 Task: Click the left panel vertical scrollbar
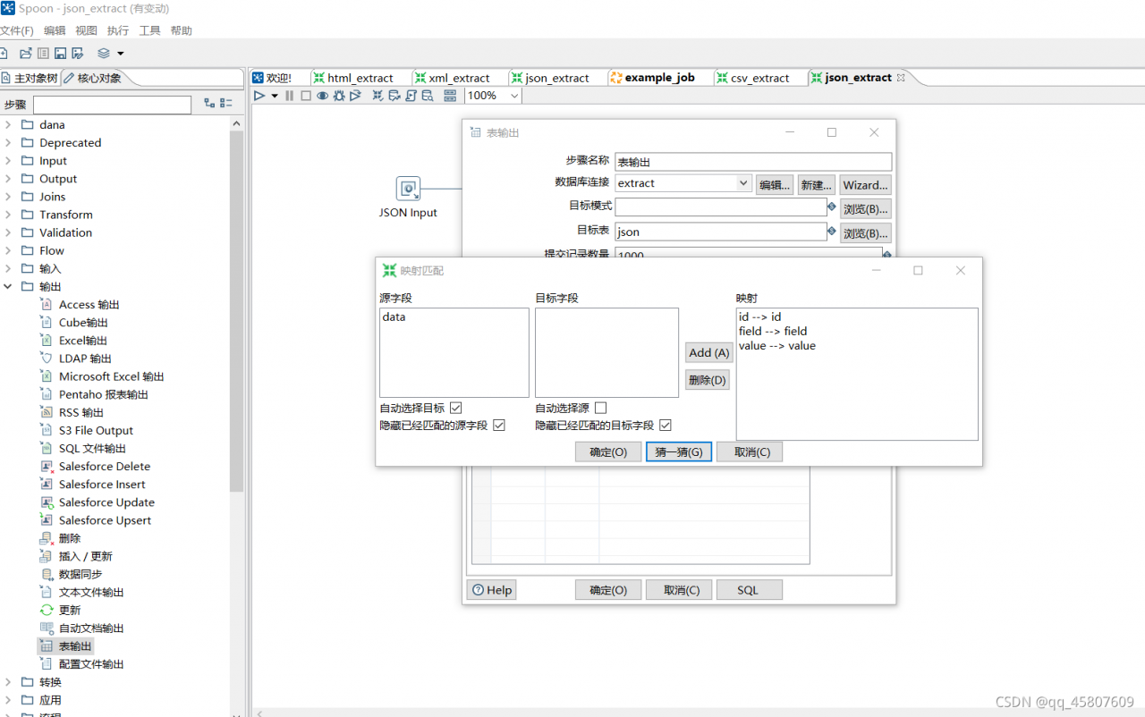pyautogui.click(x=236, y=313)
